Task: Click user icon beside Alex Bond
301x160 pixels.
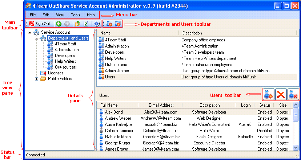Action: click(101, 112)
